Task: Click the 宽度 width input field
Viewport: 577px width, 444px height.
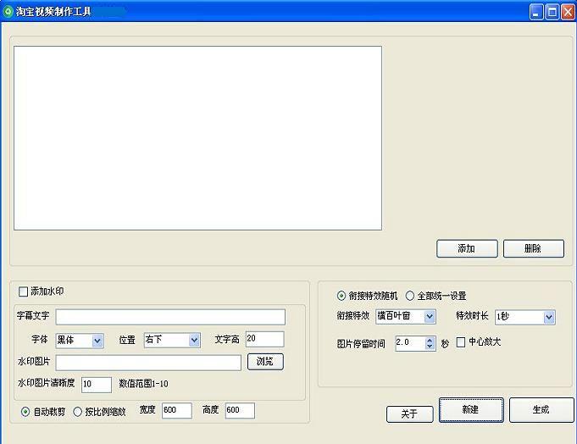Action: (176, 411)
